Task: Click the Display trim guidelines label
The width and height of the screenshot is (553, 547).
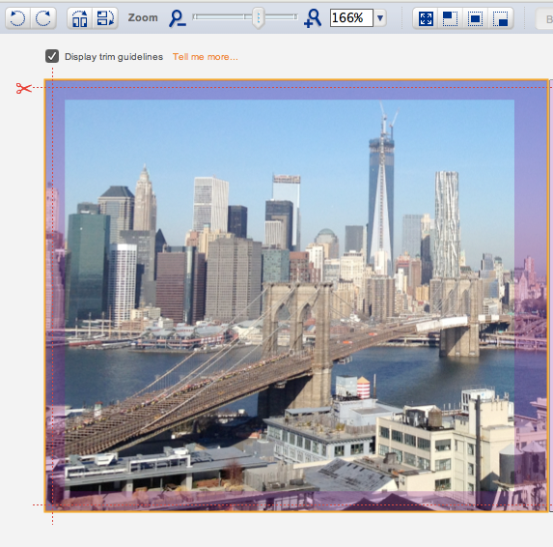Action: point(114,57)
